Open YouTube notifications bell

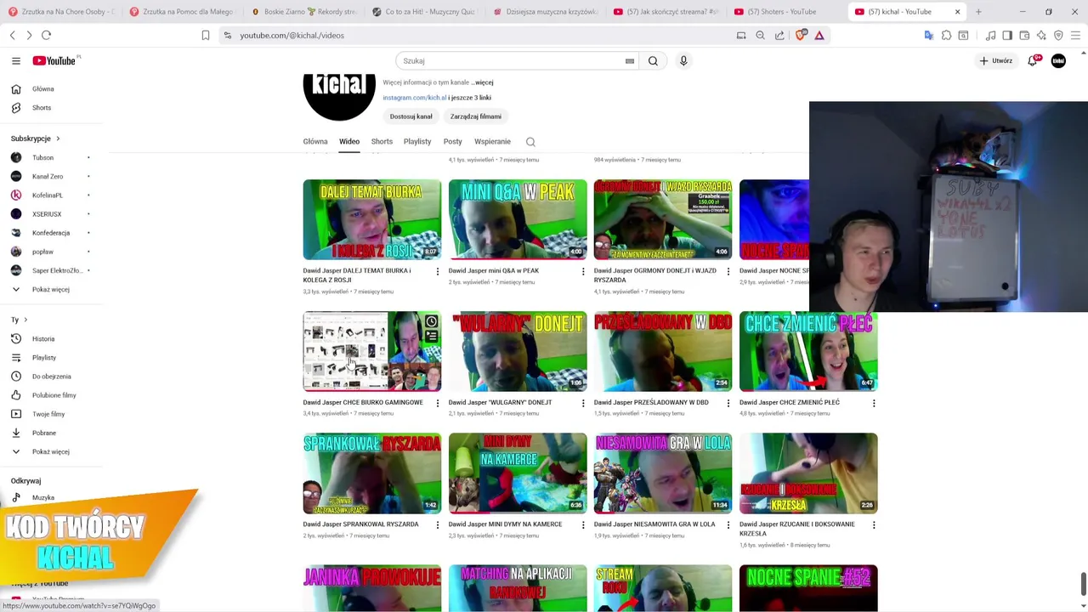pos(1033,60)
